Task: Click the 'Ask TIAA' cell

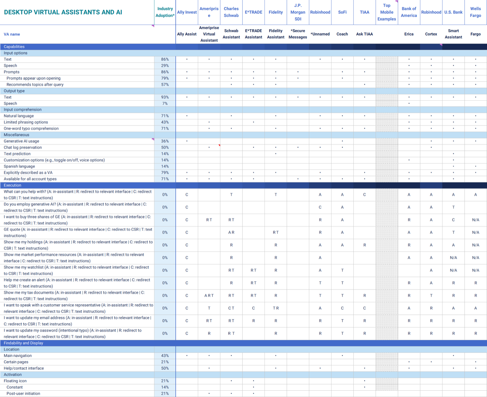Action: 365,34
